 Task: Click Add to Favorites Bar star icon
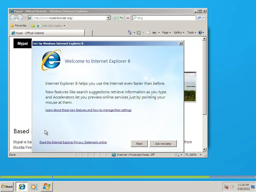[x=33, y=26]
